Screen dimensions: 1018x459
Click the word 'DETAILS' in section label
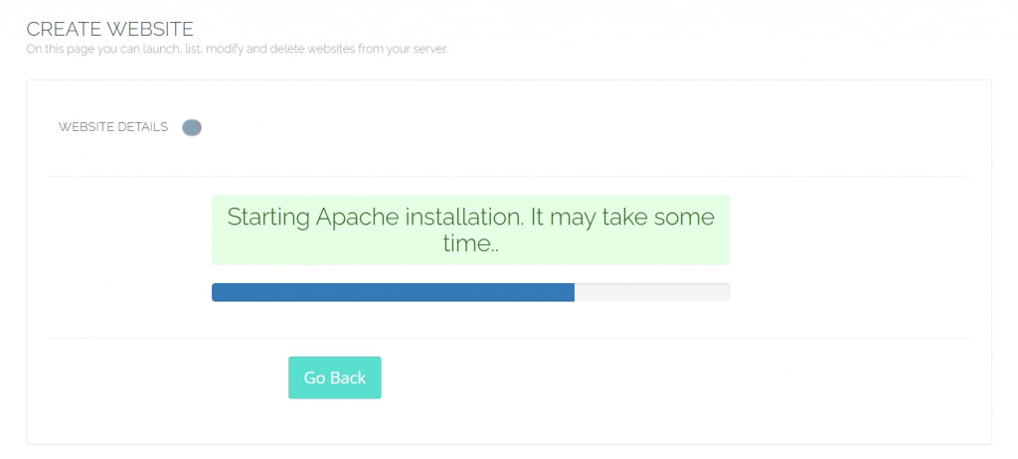pyautogui.click(x=141, y=127)
